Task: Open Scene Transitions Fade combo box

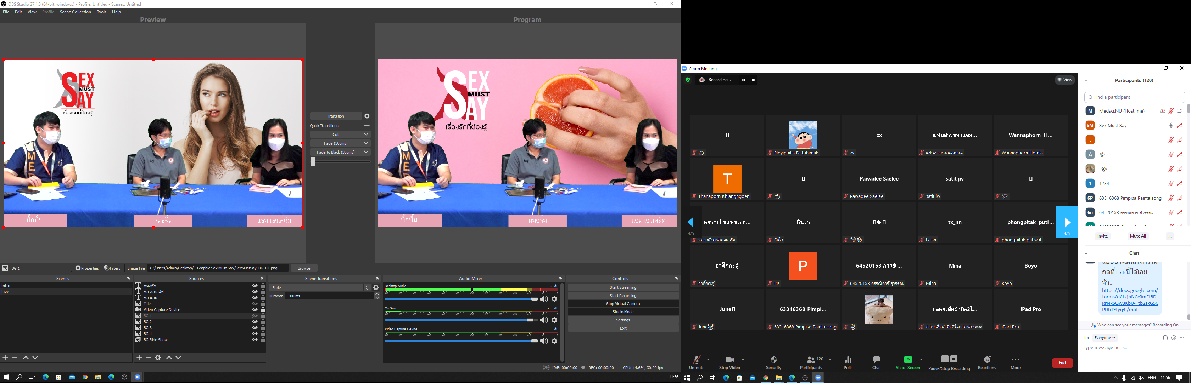Action: pos(320,287)
